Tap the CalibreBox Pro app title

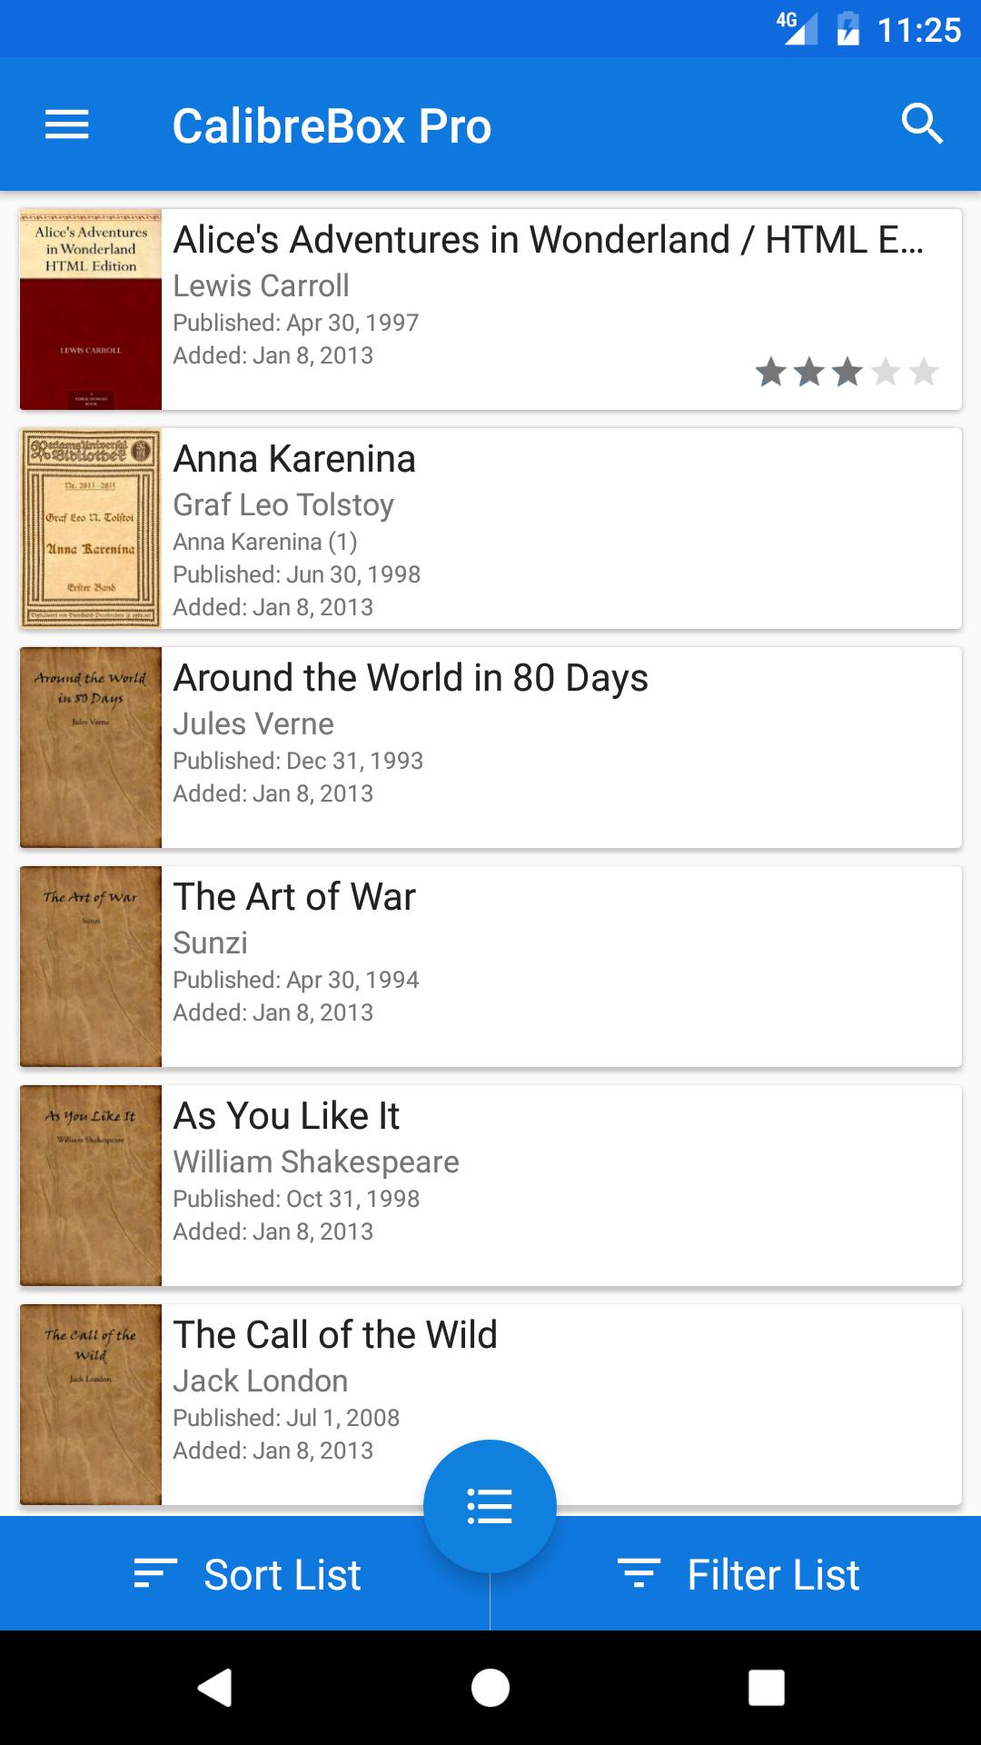332,125
